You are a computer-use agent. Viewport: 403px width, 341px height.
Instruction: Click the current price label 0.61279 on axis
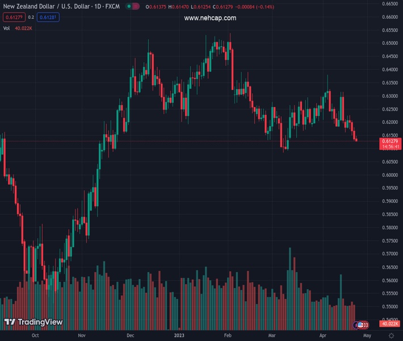[x=389, y=141]
